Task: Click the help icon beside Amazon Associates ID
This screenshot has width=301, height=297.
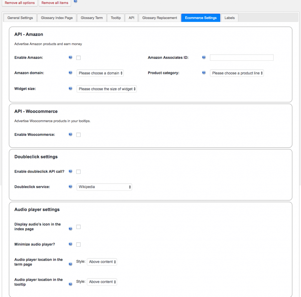Action: (x=204, y=57)
